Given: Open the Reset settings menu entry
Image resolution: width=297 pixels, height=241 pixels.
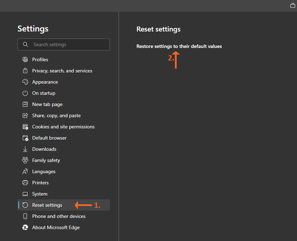Looking at the screenshot, I should click(47, 205).
